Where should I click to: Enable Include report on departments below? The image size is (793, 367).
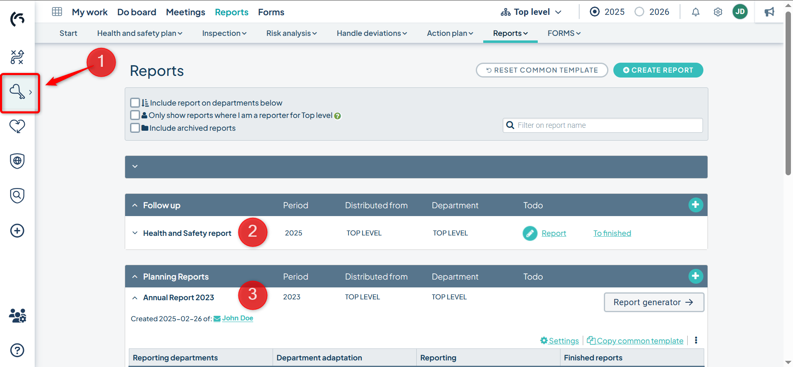[x=135, y=103]
